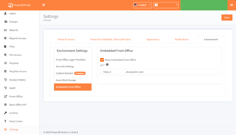The image size is (236, 135).
Task: Select Azure Blob Storage setting
Action: coord(66,80)
